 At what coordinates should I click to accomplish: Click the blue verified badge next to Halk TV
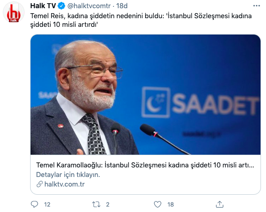click(x=62, y=6)
